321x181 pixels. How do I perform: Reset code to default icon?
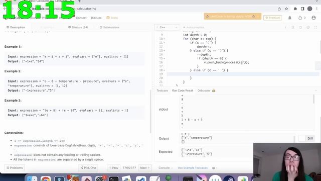coord(300,27)
